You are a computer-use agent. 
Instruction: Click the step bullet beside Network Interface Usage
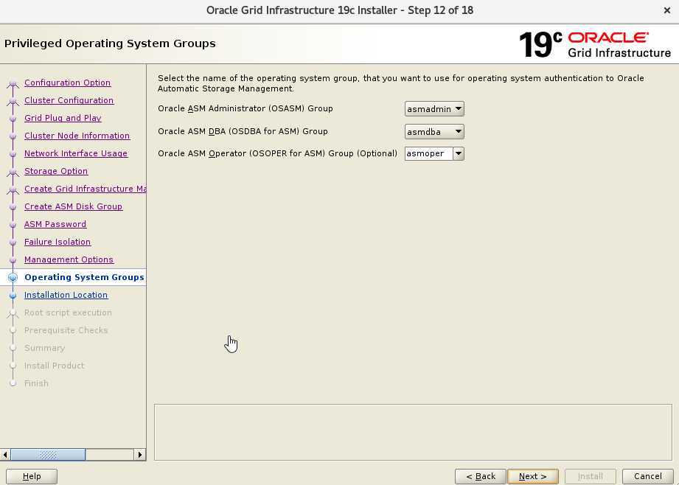click(13, 154)
